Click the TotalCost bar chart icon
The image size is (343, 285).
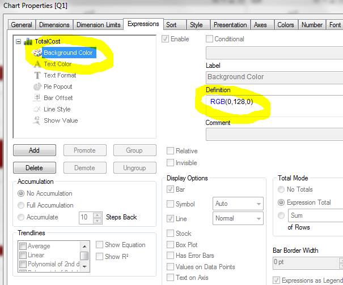pos(28,41)
